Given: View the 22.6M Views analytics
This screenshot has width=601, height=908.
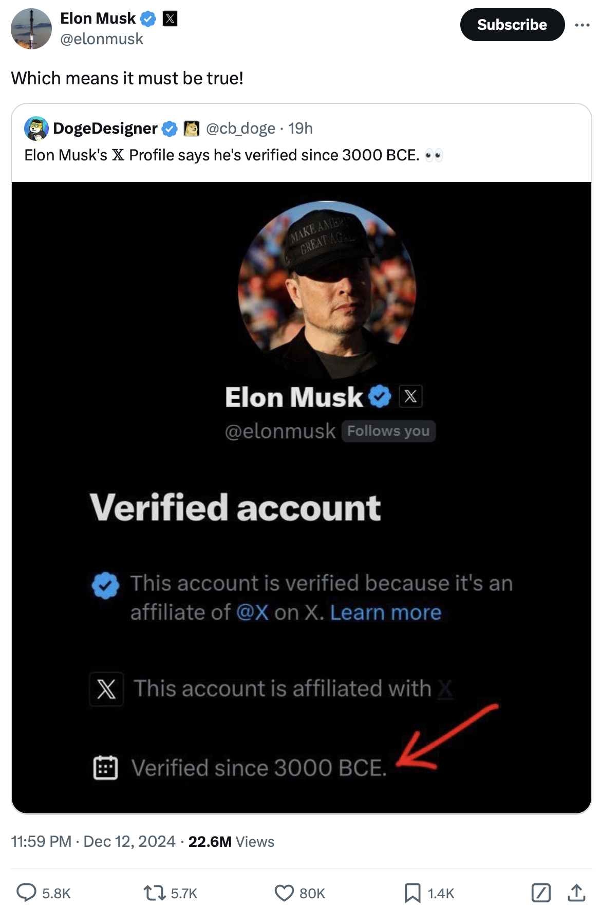Looking at the screenshot, I should [x=231, y=842].
